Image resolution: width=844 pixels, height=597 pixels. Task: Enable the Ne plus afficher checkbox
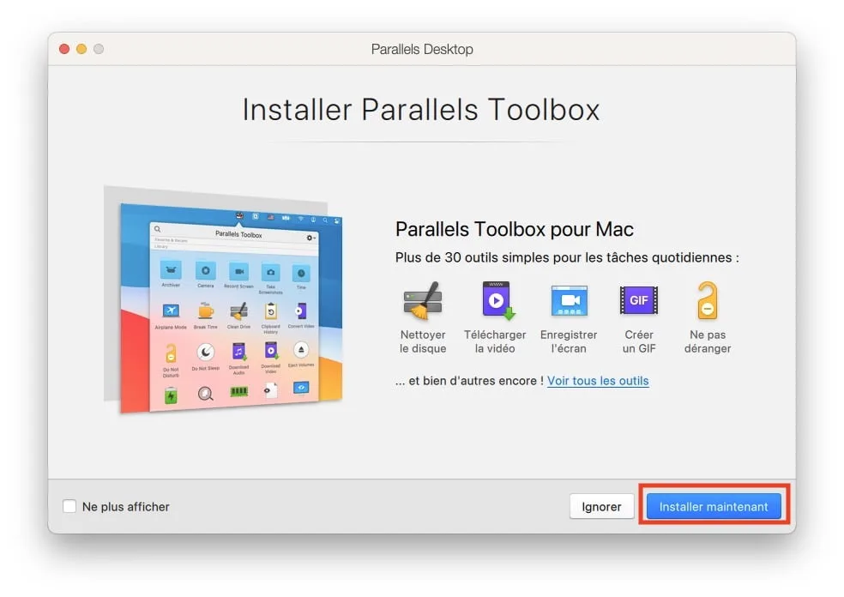pos(69,506)
